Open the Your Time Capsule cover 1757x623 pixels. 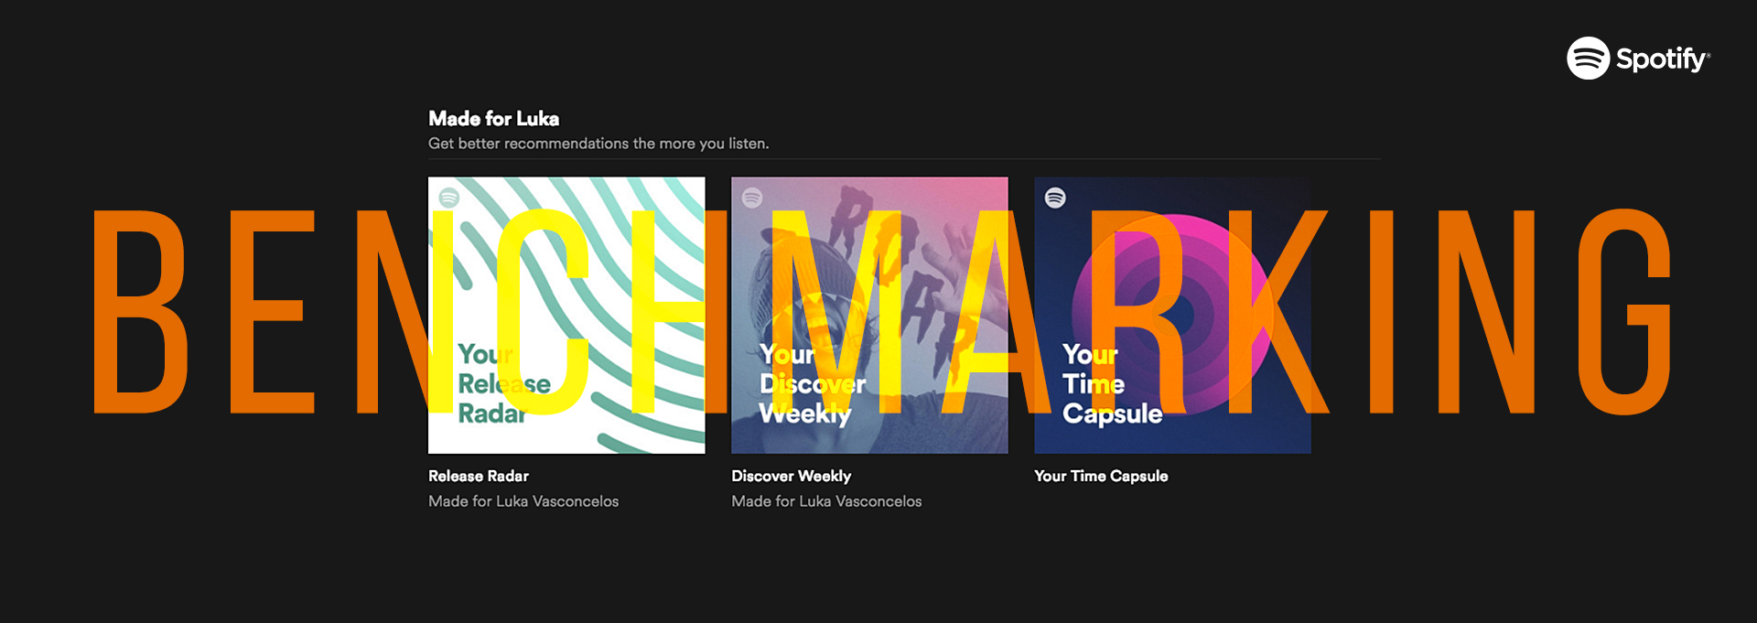pos(1172,315)
